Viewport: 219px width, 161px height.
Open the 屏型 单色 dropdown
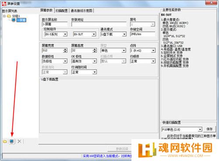[113, 51]
